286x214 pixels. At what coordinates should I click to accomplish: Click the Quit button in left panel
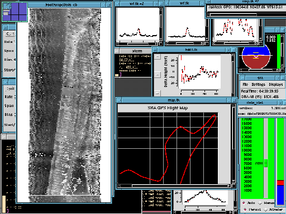tap(9, 89)
